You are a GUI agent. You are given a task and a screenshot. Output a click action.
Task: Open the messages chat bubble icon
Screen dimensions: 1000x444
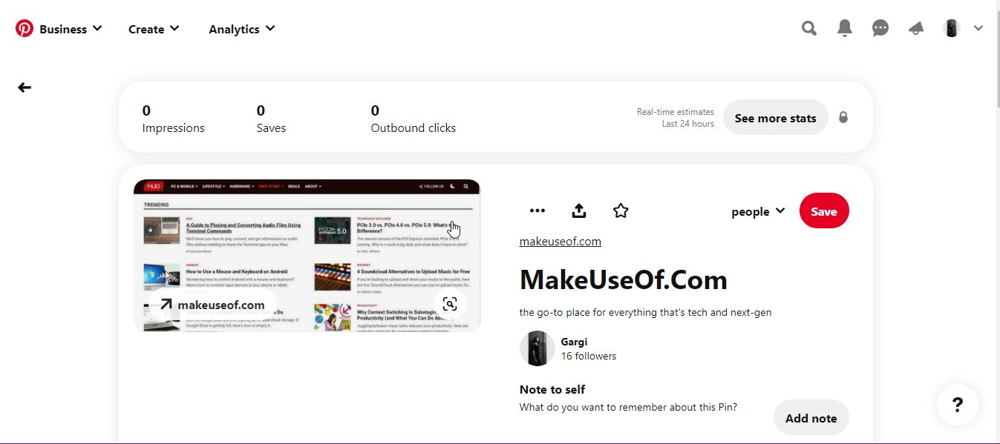click(x=880, y=29)
